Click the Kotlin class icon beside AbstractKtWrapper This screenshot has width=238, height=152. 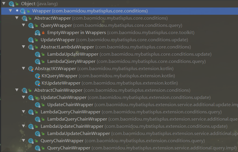tap(31, 69)
